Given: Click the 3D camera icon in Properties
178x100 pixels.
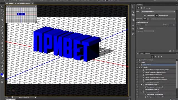Looking at the screenshot, I should (x=139, y=8).
